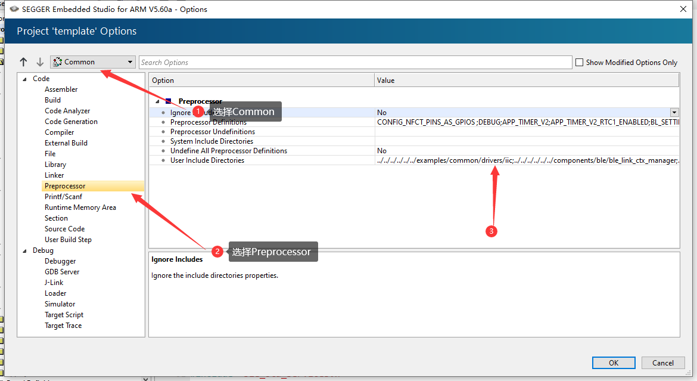Screen dimensions: 697x381
Task: Click the Preprocessor section blue square icon
Action: (169, 101)
